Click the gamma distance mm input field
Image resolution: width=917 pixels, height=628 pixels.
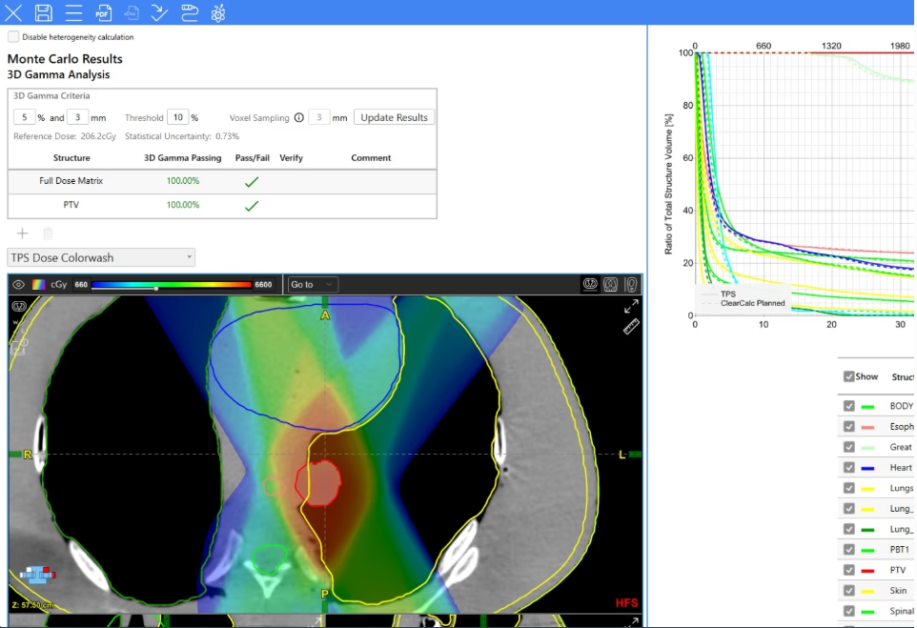77,117
